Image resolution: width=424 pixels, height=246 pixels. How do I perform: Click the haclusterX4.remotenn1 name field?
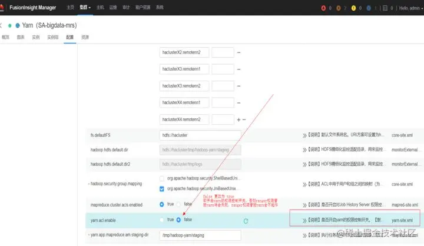[184, 103]
